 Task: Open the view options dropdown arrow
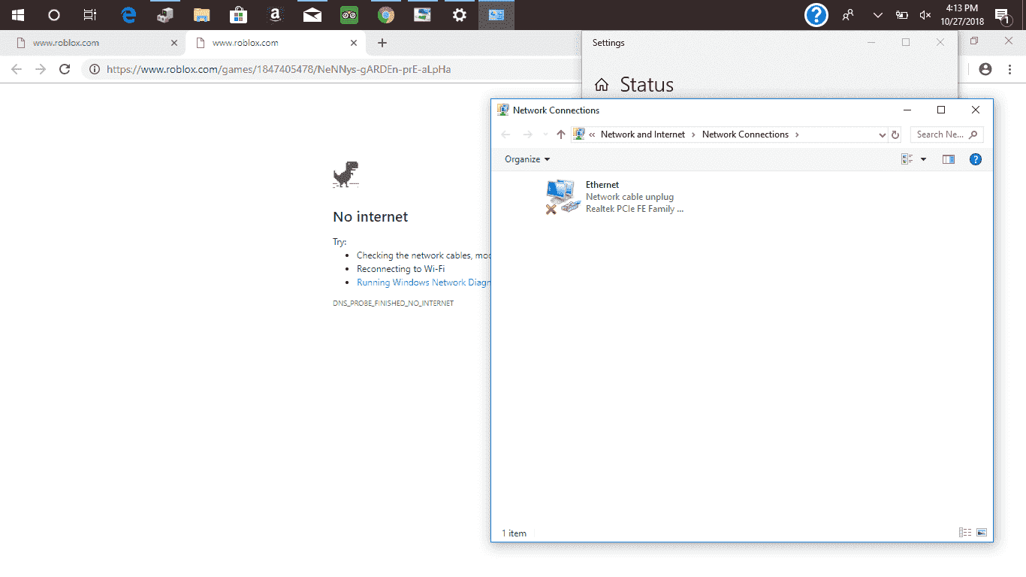pos(923,159)
